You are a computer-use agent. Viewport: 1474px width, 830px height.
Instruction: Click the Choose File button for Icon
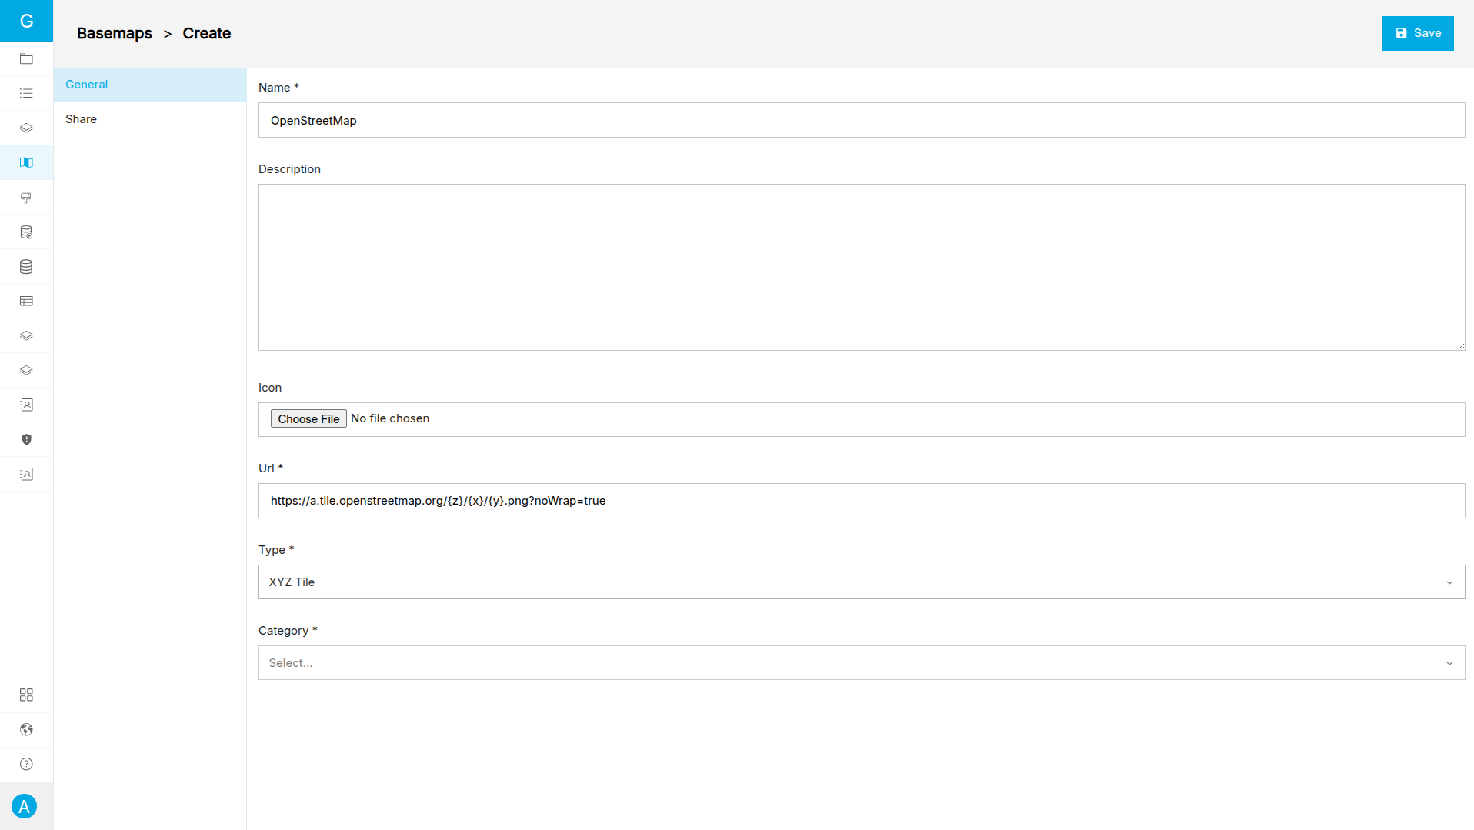(x=308, y=418)
